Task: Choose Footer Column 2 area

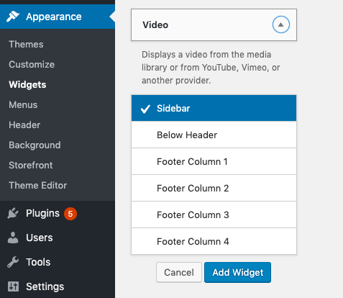Action: point(214,188)
